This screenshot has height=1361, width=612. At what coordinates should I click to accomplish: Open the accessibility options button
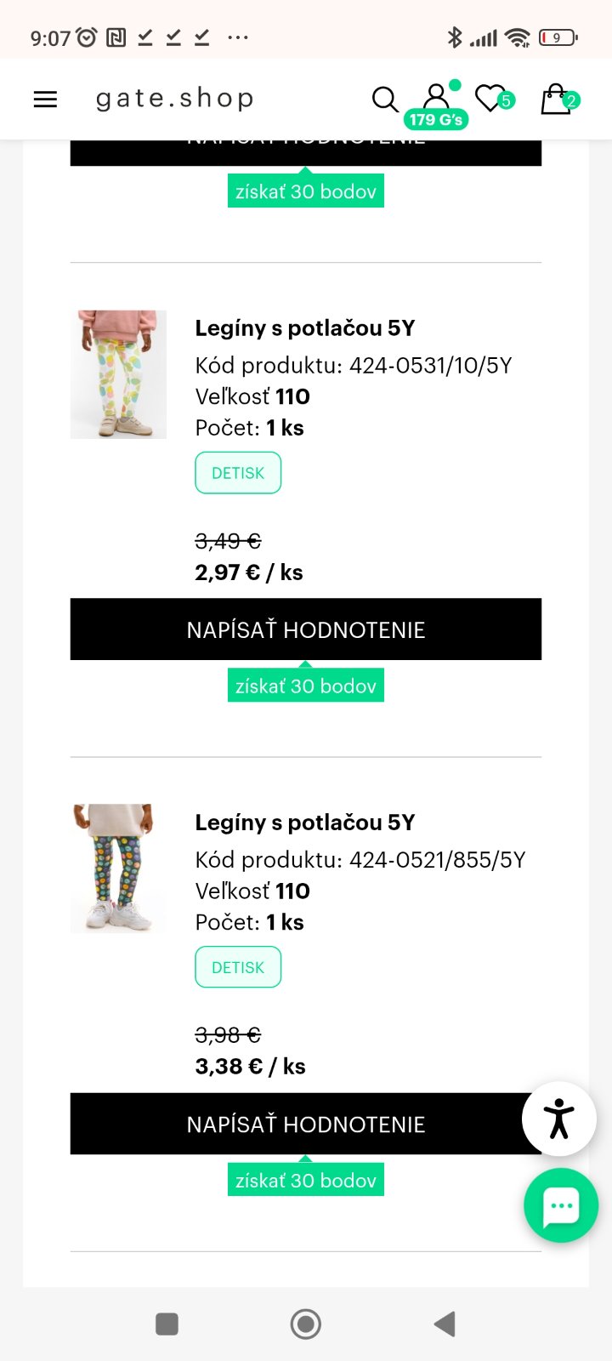pyautogui.click(x=558, y=1119)
